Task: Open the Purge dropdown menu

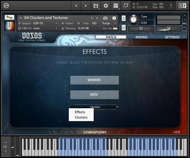Action: click(109, 23)
